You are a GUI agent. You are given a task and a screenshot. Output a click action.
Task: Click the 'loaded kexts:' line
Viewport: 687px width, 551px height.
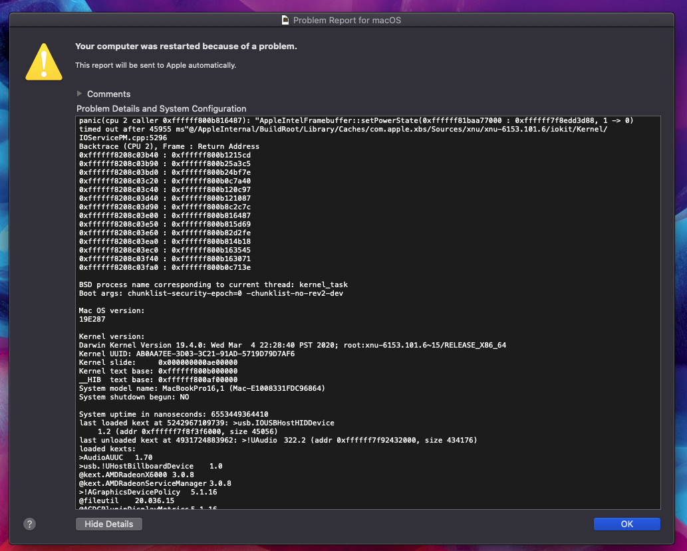[x=107, y=449]
